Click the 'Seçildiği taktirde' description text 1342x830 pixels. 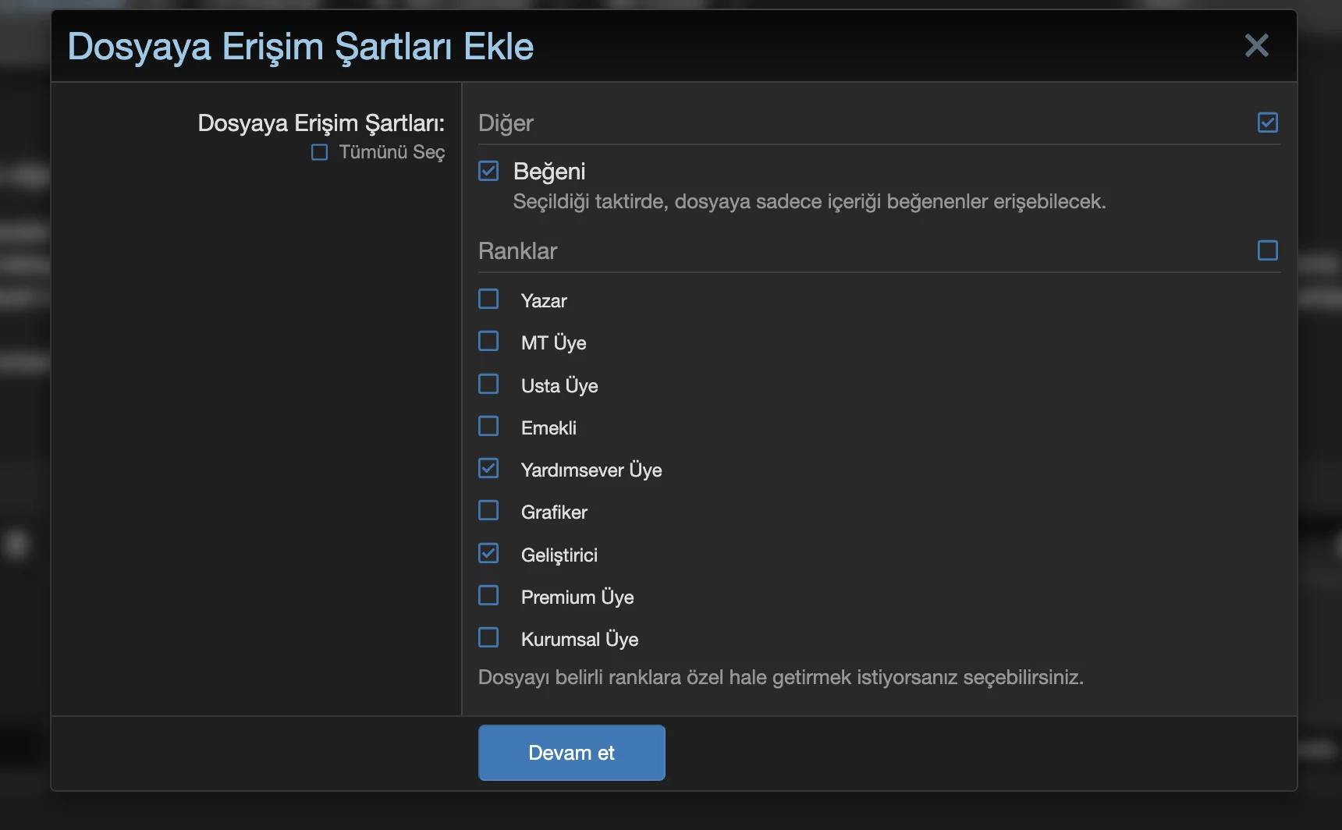[x=809, y=202]
